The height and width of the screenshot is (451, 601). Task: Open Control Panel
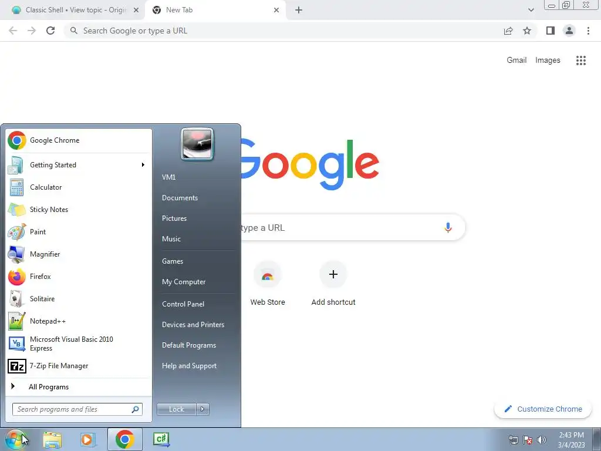[198, 304]
